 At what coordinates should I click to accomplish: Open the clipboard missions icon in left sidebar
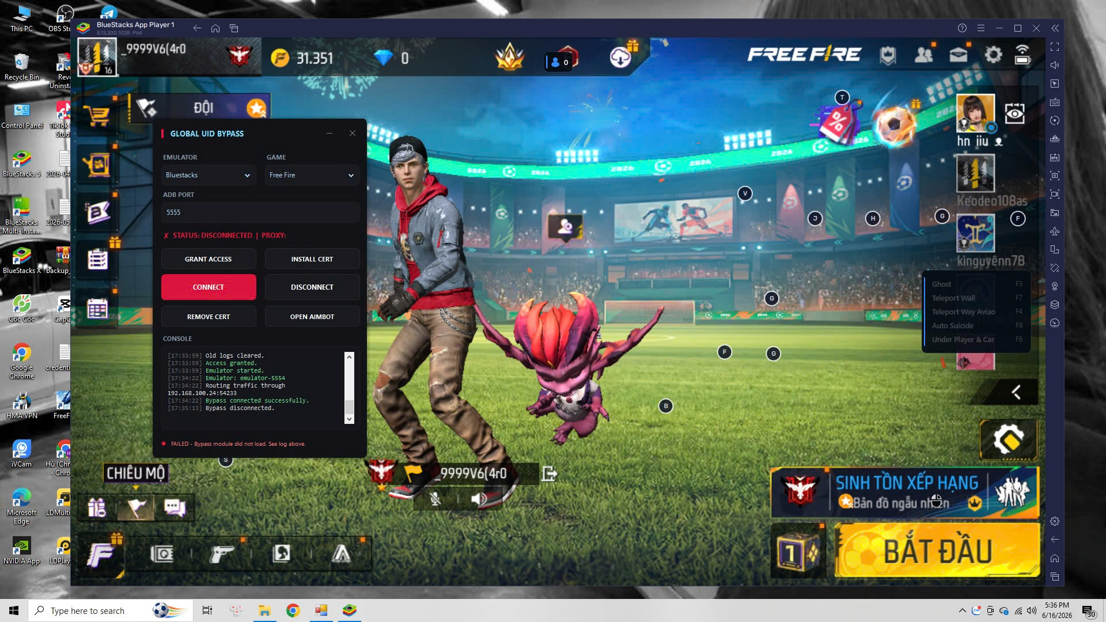coord(97,260)
